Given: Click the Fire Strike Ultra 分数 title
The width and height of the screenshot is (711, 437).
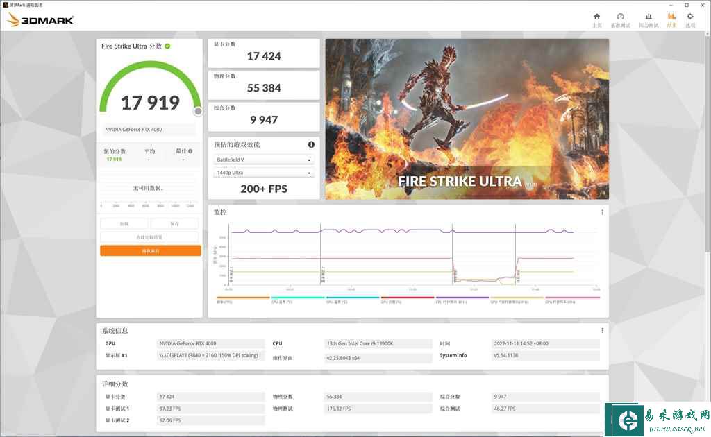Looking at the screenshot, I should pos(131,46).
